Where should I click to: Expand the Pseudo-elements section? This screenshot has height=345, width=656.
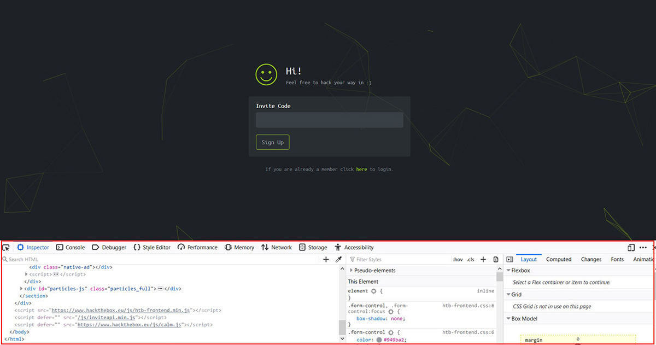click(x=350, y=271)
